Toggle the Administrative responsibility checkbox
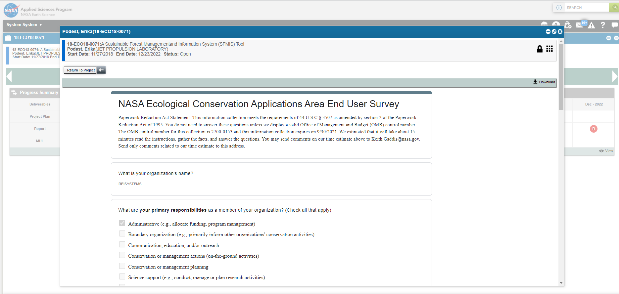Viewport: 619px width, 294px height. coord(122,223)
